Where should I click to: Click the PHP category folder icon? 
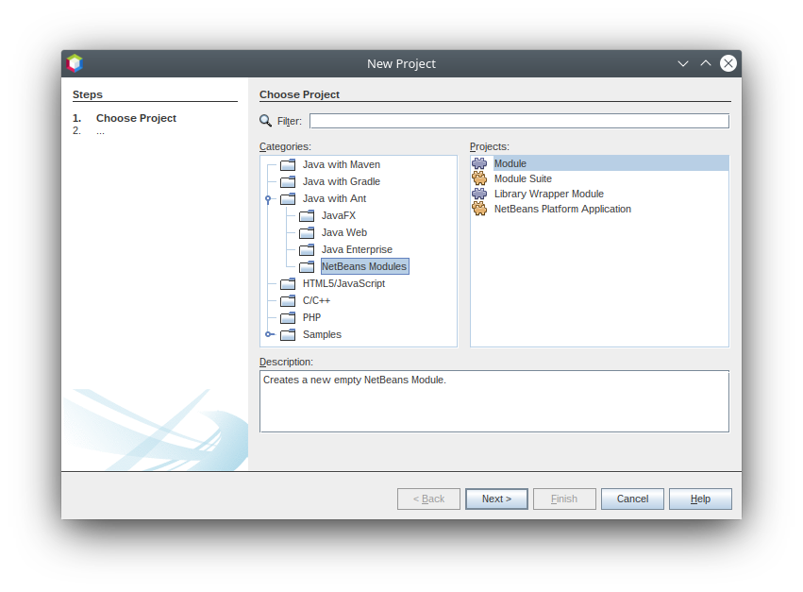[288, 317]
